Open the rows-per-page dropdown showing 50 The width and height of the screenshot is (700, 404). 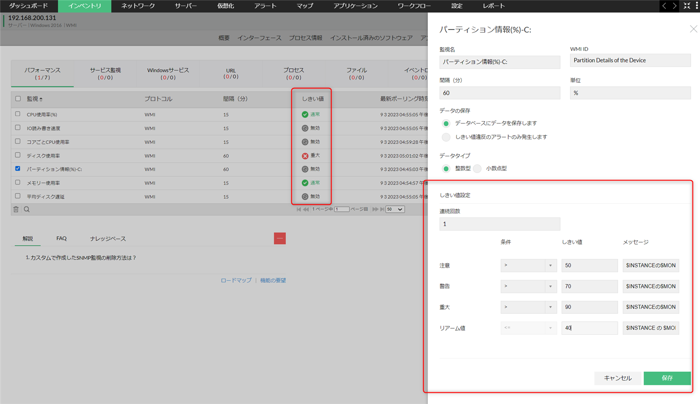tap(395, 209)
